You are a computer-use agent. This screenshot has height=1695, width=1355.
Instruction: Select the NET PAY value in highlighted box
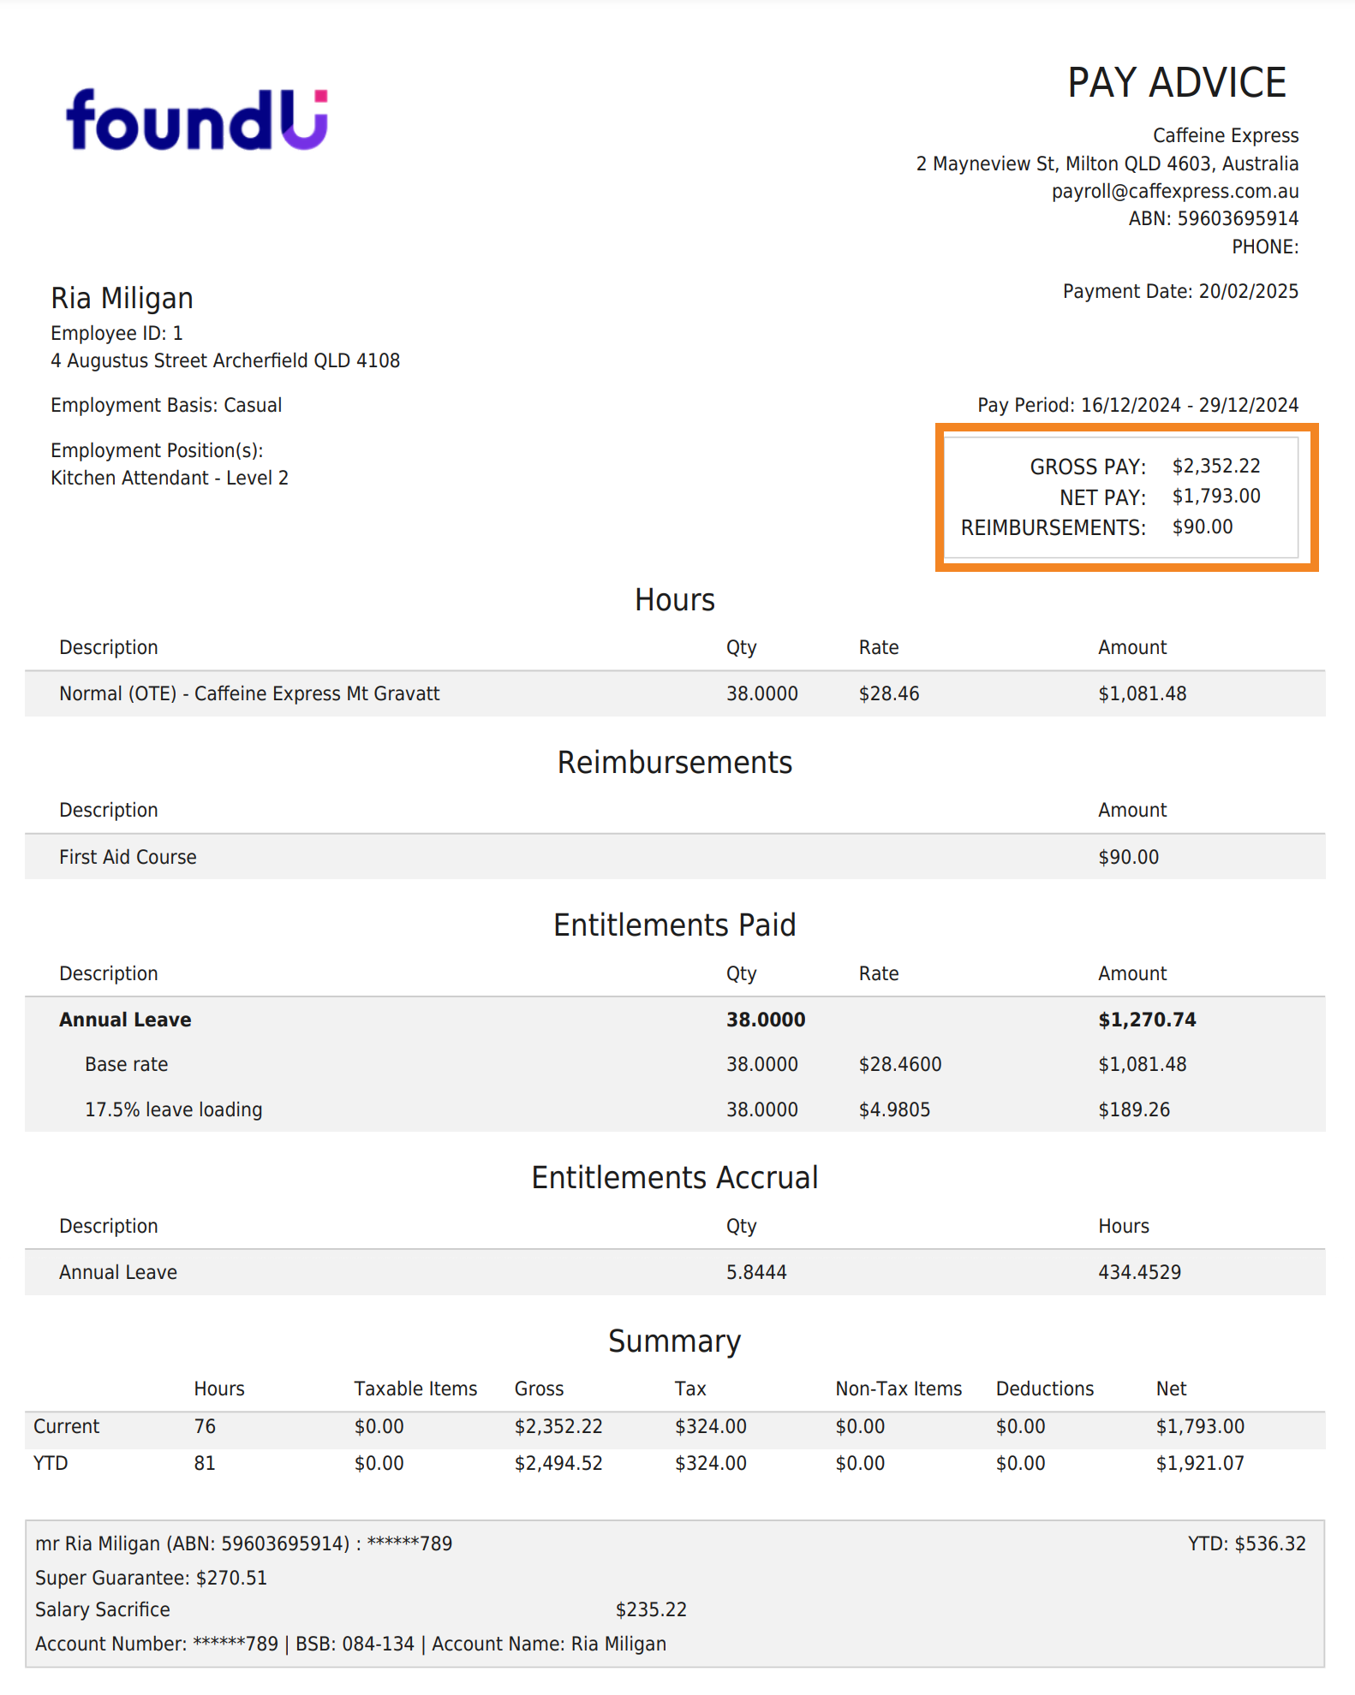pyautogui.click(x=1215, y=497)
